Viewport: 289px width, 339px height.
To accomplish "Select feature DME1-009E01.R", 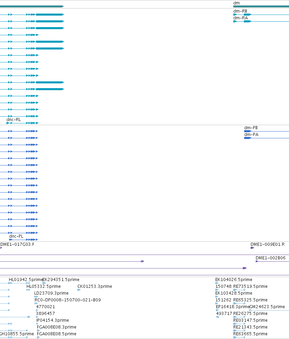I will click(268, 244).
